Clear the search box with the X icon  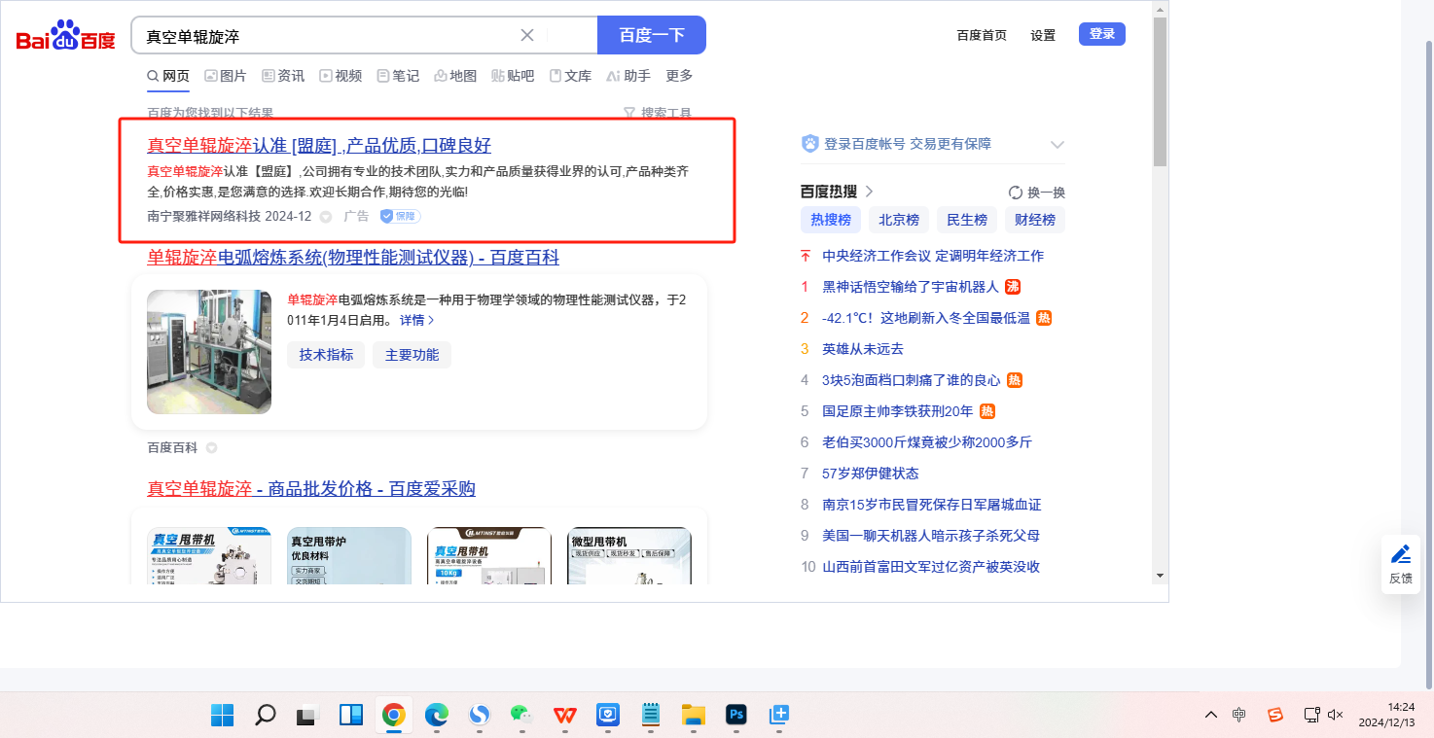point(527,36)
